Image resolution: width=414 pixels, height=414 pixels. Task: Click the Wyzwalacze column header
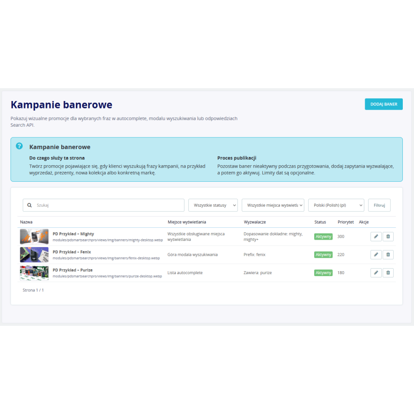pos(255,222)
